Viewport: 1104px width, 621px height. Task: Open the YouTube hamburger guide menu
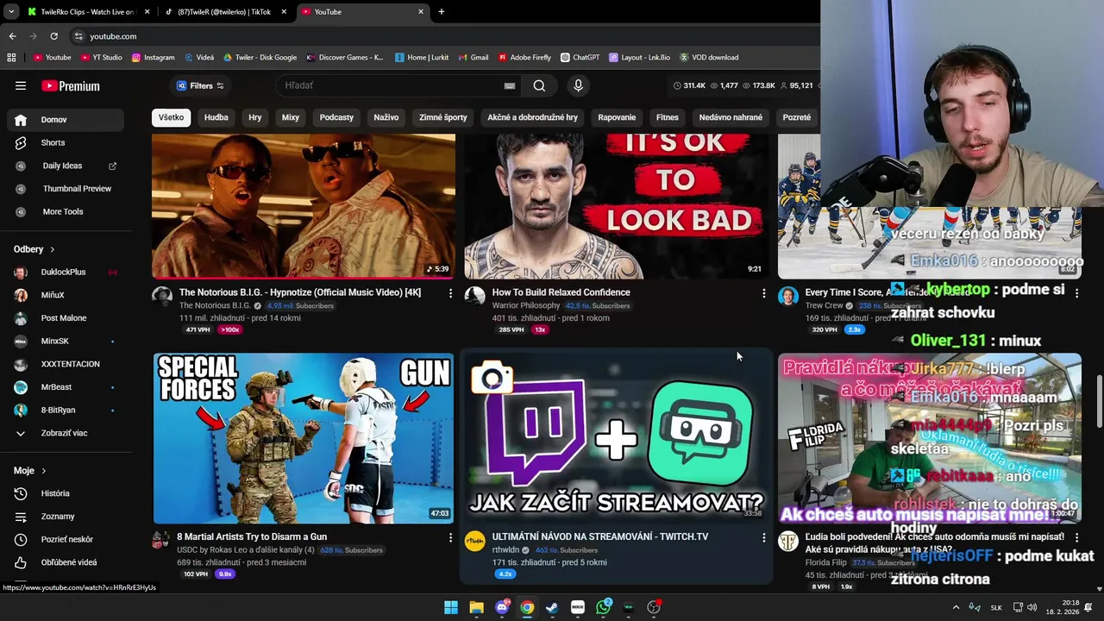click(21, 85)
